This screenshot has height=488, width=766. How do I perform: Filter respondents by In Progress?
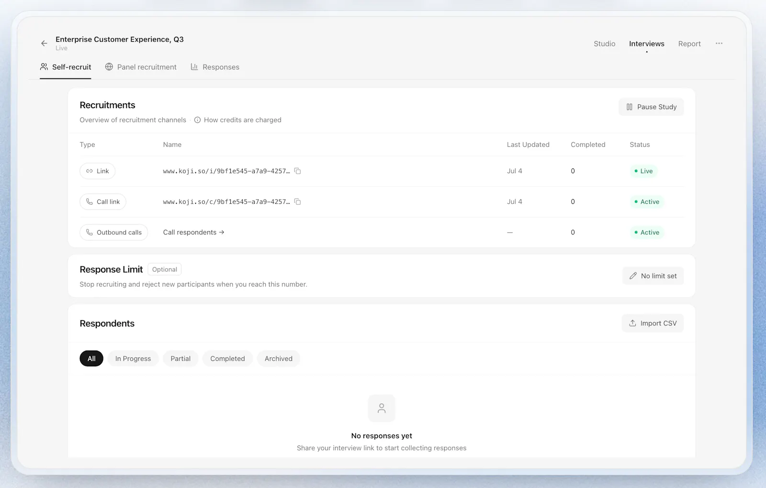point(133,358)
